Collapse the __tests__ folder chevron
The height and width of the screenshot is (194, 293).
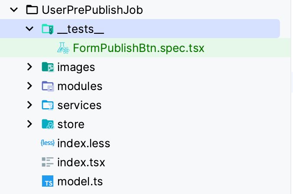click(x=29, y=29)
